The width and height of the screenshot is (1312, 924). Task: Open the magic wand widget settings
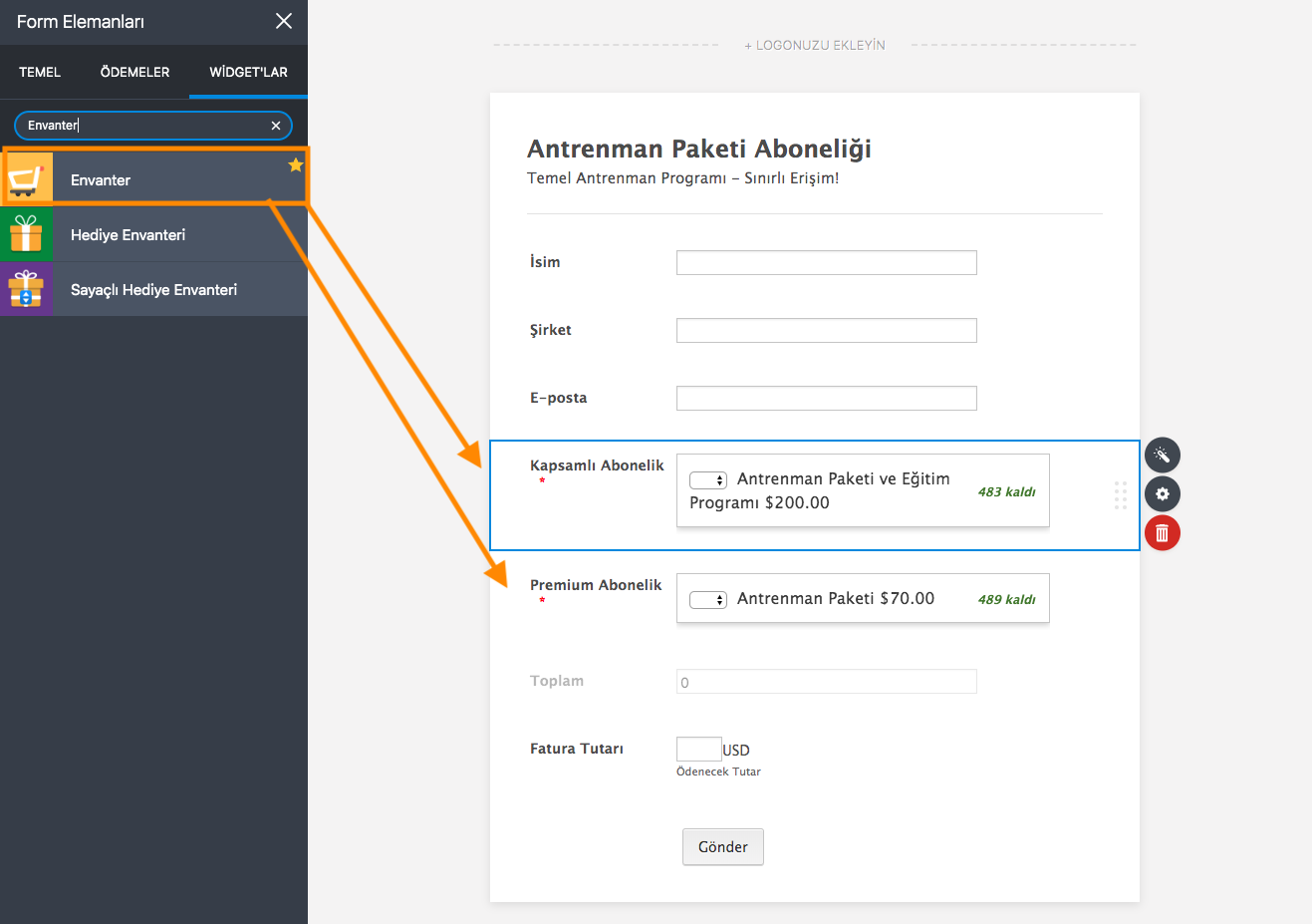[1162, 456]
